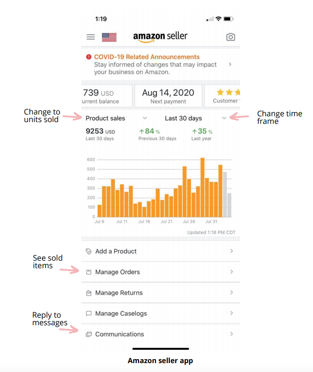Tap the Manage Orders box icon

pos(88,272)
